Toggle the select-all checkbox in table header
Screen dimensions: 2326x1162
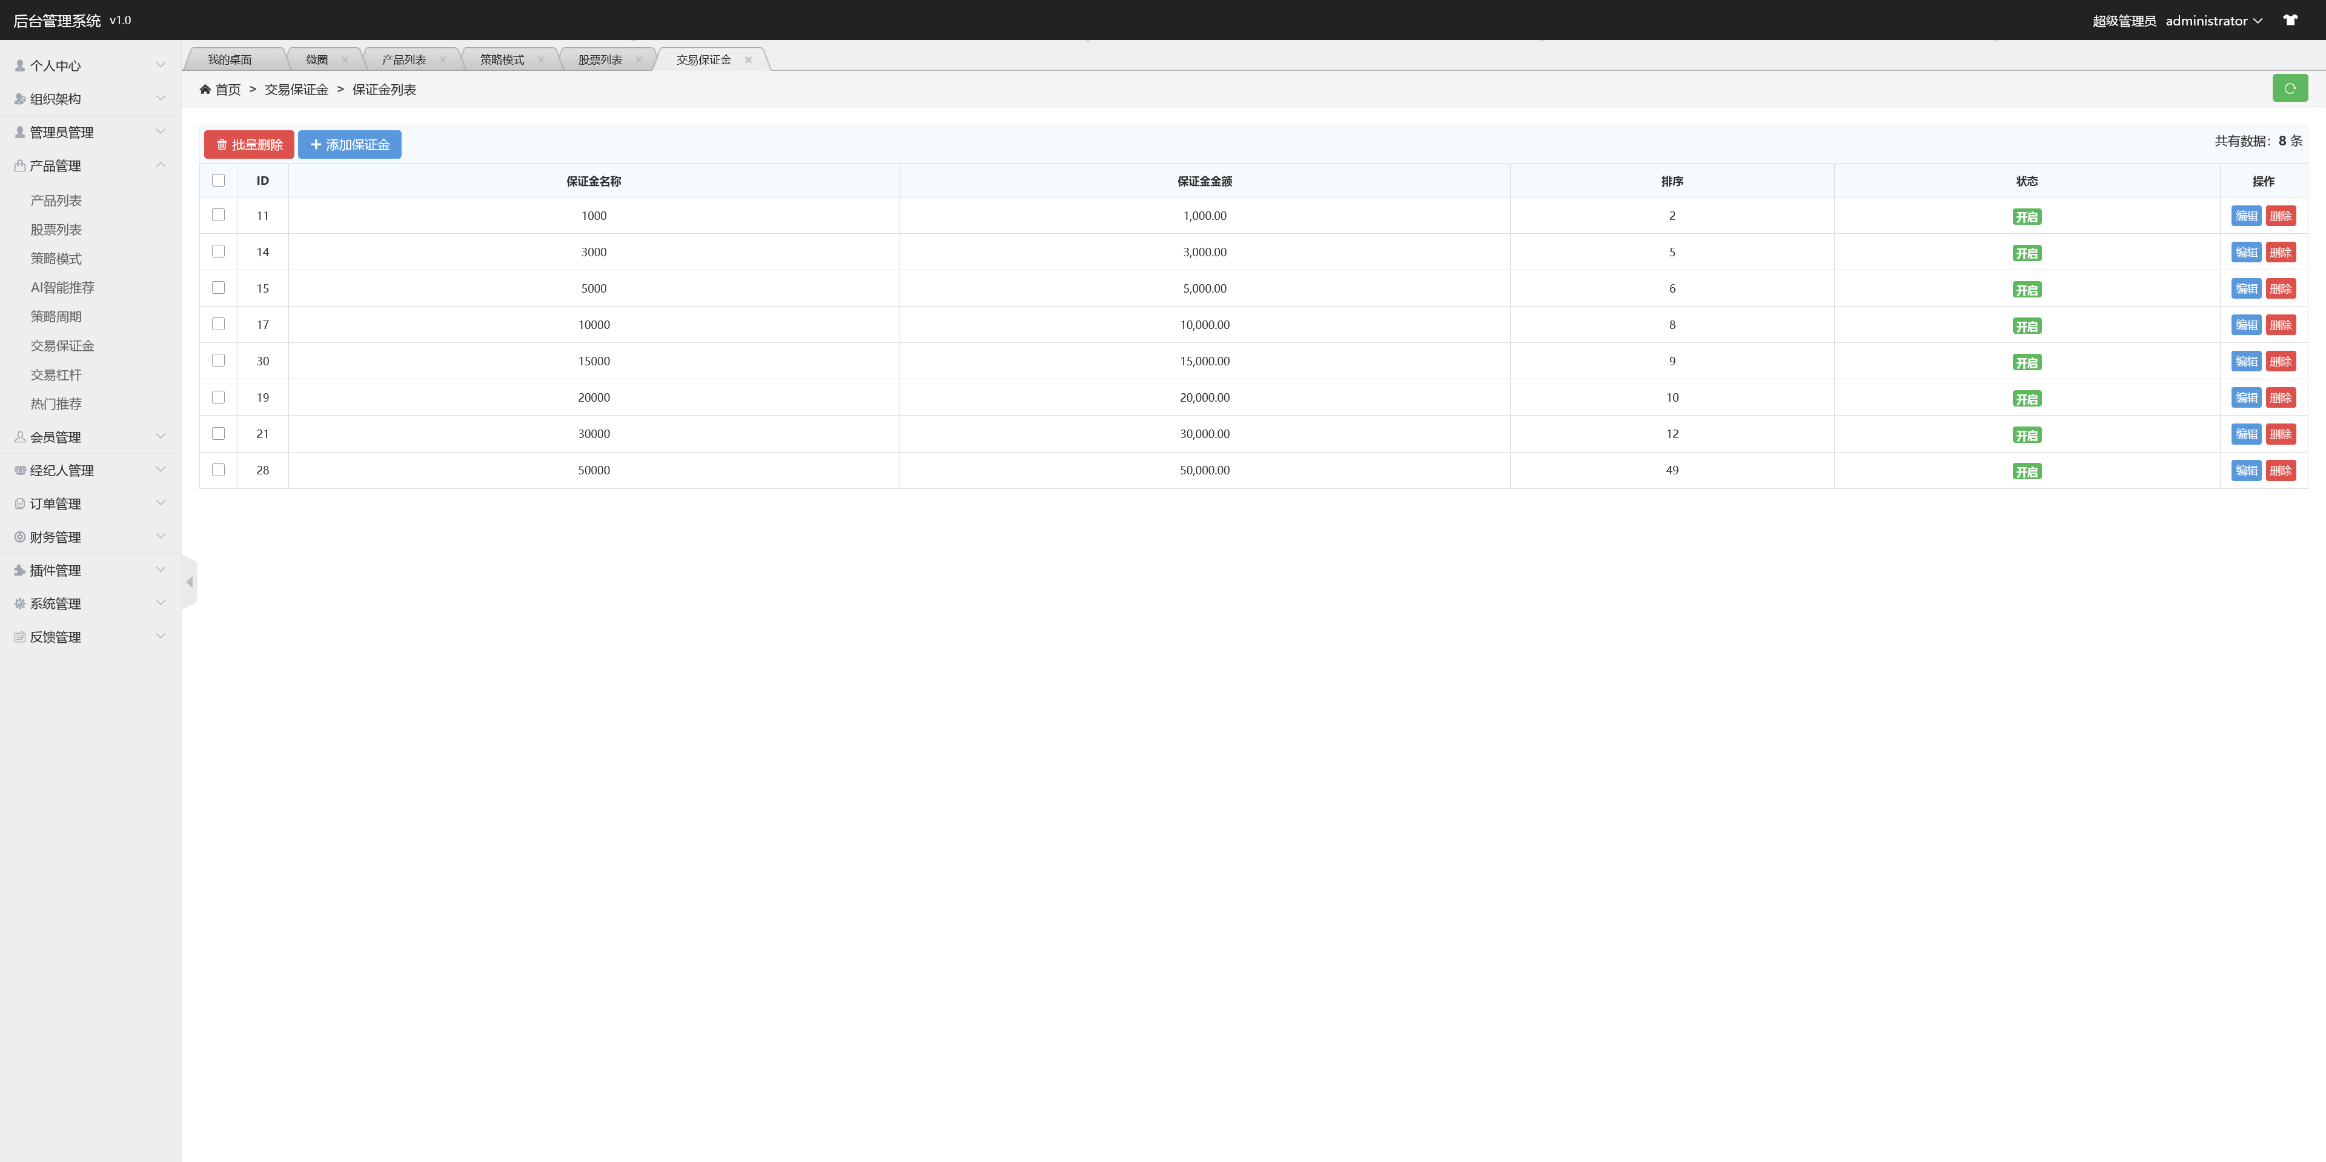(x=219, y=181)
